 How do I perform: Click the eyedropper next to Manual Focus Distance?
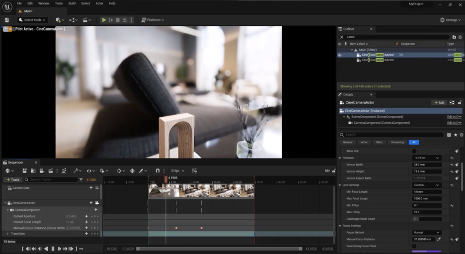tap(438, 239)
